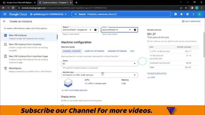The height and width of the screenshot is (115, 205).
Task: Open the help question mark menu
Action: [x=187, y=14]
